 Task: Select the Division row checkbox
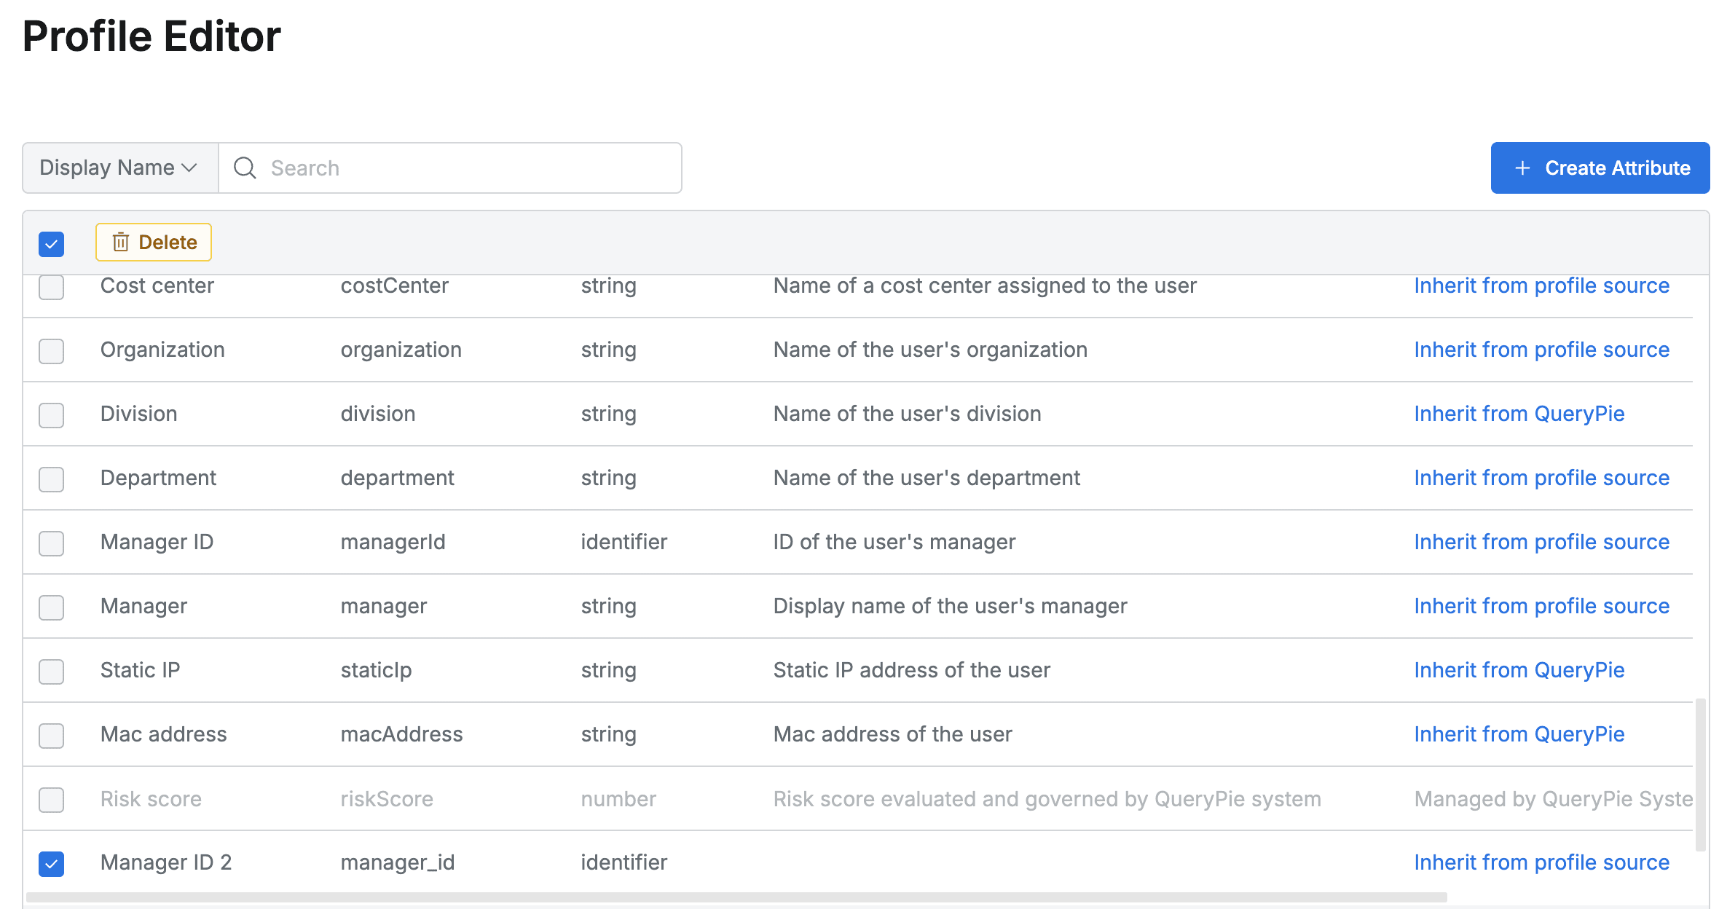coord(51,415)
